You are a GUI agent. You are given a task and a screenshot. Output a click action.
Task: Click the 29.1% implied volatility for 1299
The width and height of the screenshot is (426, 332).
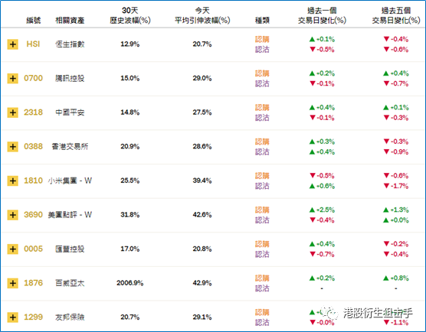tap(202, 317)
